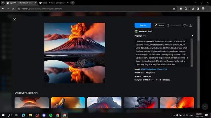Image resolution: width=211 pixels, height=118 pixels.
Task: View site information icon in address bar
Action: (19, 9)
